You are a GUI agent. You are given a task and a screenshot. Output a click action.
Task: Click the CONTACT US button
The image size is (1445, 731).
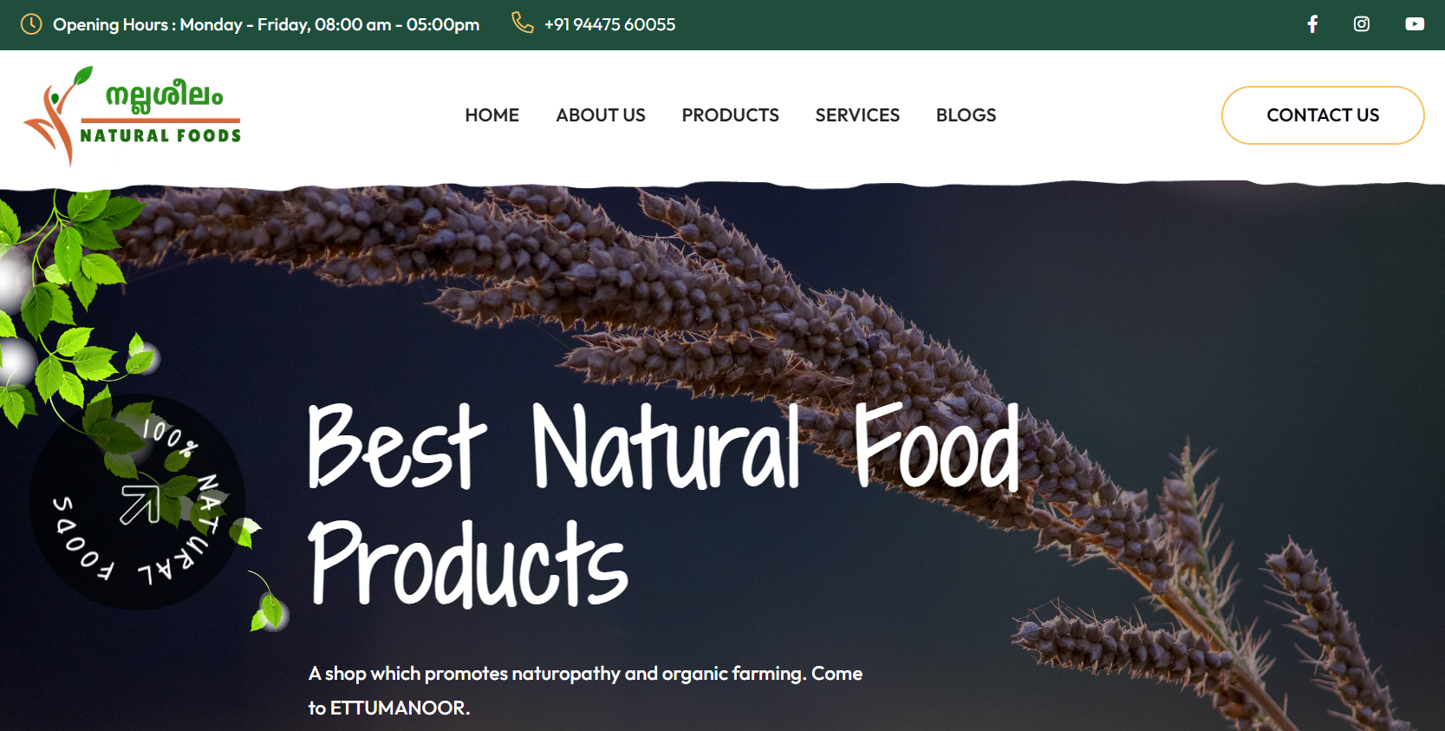1323,115
